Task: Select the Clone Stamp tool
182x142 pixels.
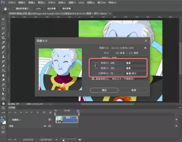Action: [3, 57]
